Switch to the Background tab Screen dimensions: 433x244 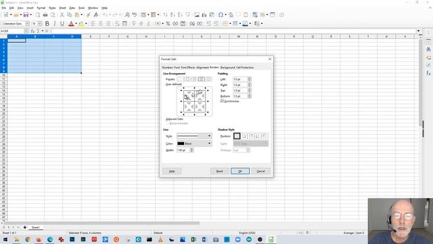pos(227,68)
